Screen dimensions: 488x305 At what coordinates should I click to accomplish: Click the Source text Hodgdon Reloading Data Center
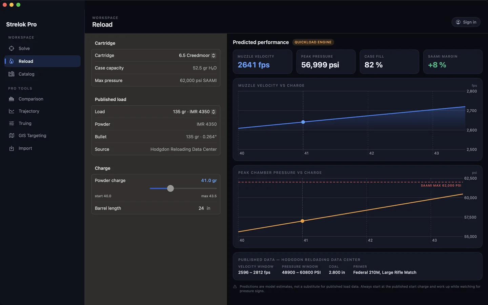tap(183, 149)
